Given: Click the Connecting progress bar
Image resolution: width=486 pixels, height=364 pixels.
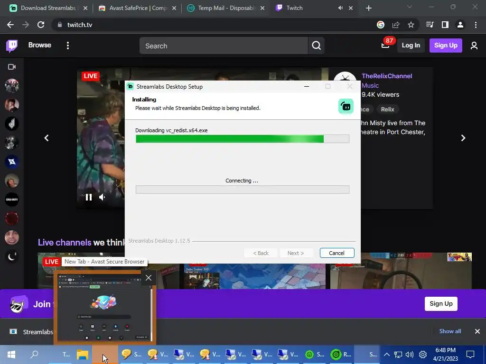Looking at the screenshot, I should tap(243, 190).
